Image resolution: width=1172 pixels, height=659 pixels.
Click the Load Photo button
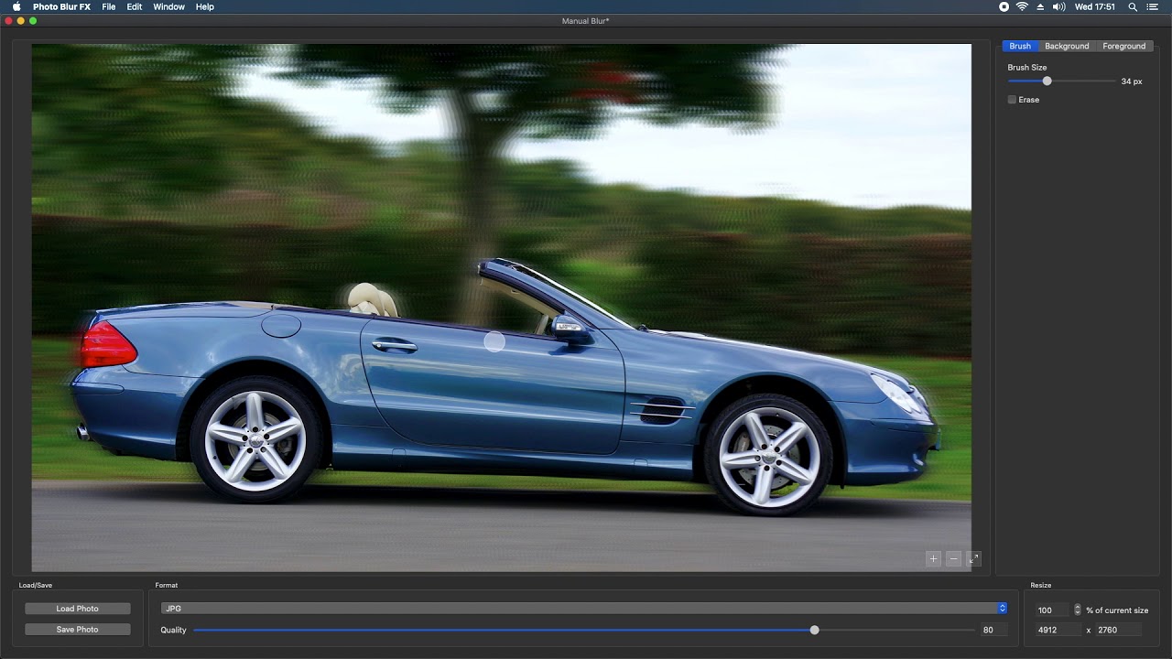coord(78,609)
